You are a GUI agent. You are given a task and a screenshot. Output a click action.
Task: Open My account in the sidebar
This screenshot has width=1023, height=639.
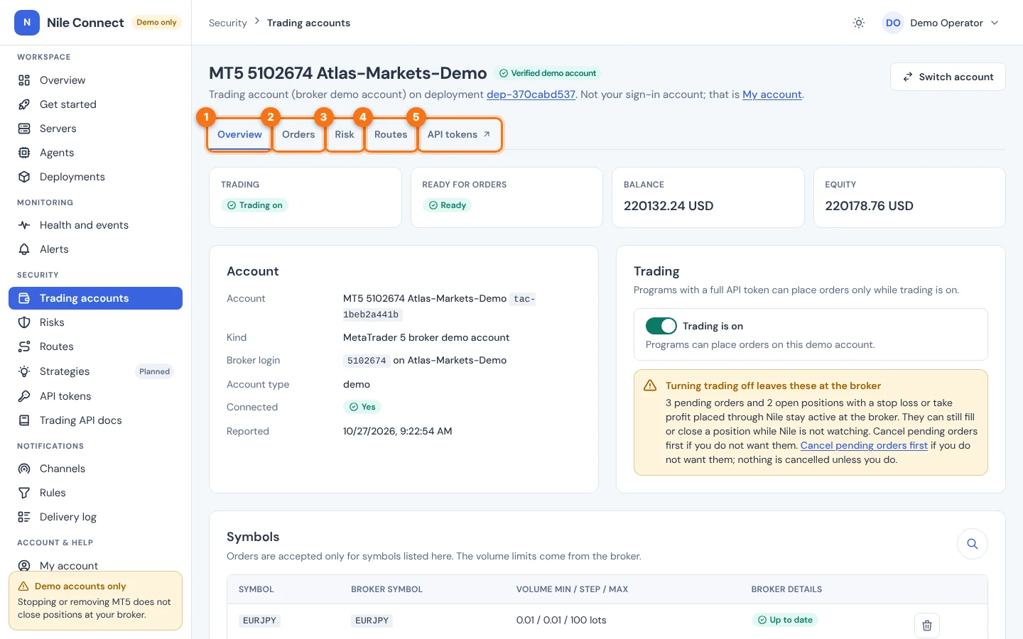95,565
